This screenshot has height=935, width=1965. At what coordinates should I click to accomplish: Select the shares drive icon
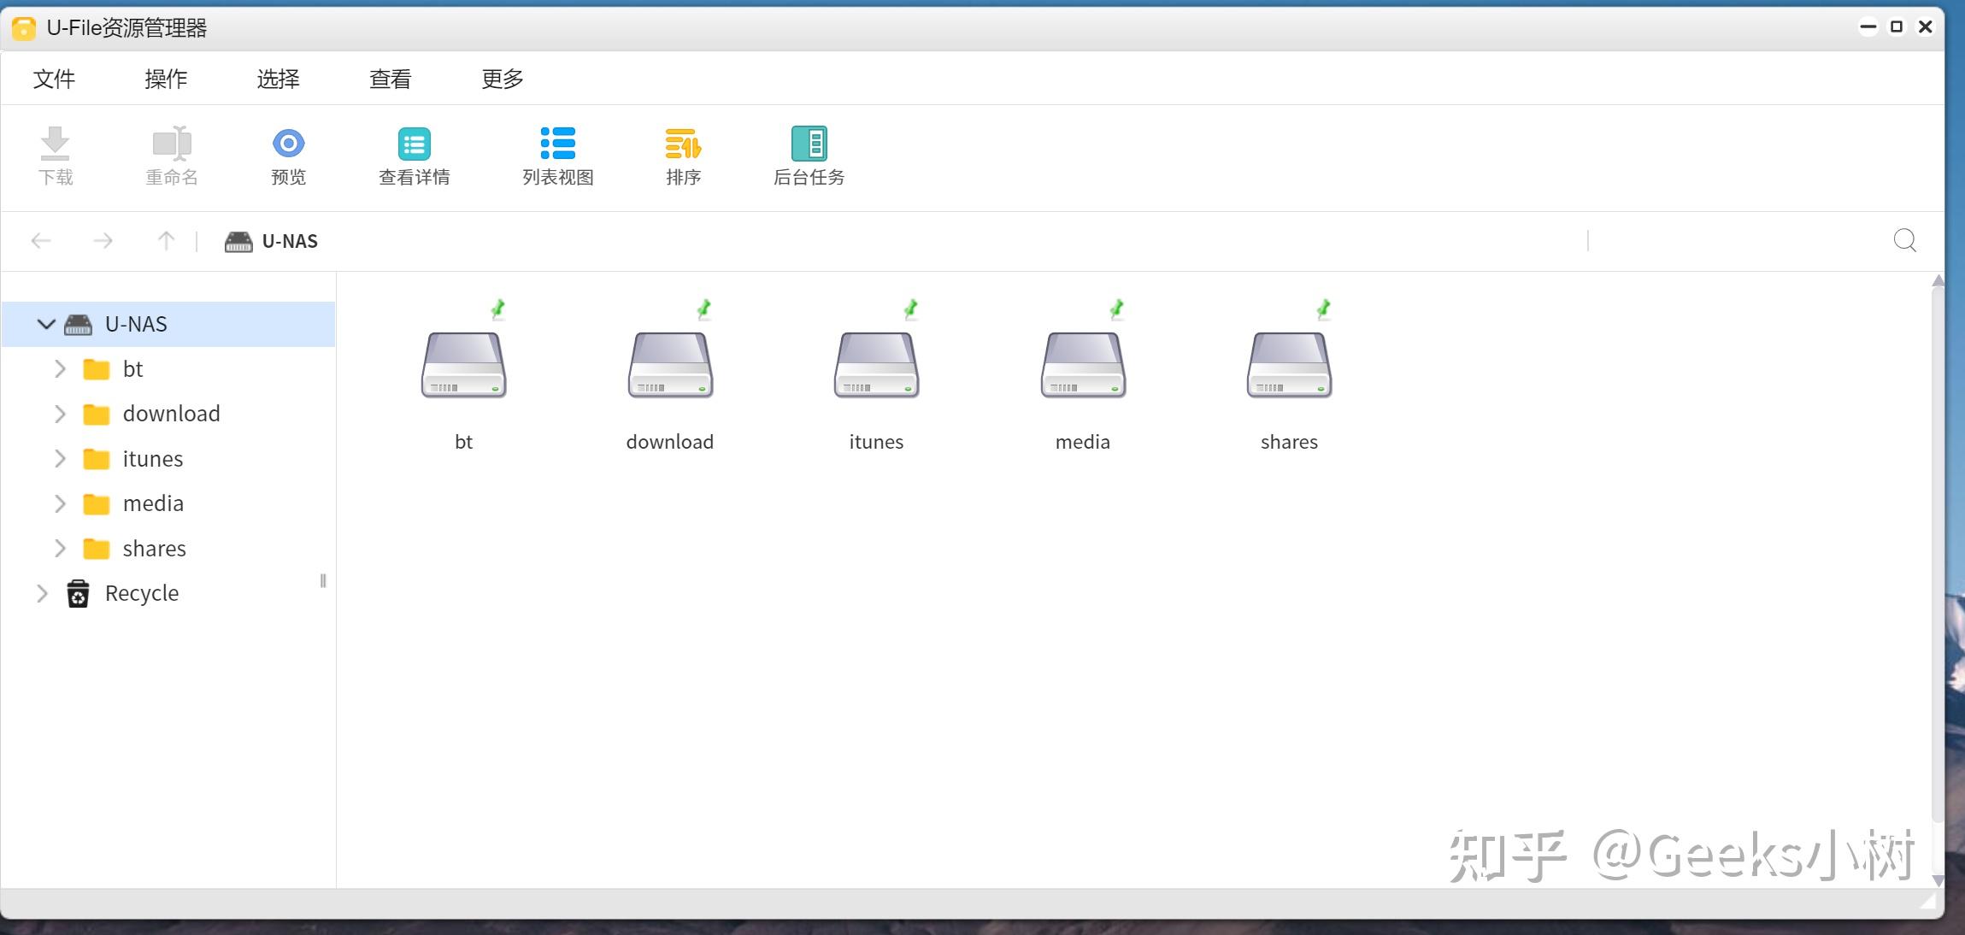1289,366
